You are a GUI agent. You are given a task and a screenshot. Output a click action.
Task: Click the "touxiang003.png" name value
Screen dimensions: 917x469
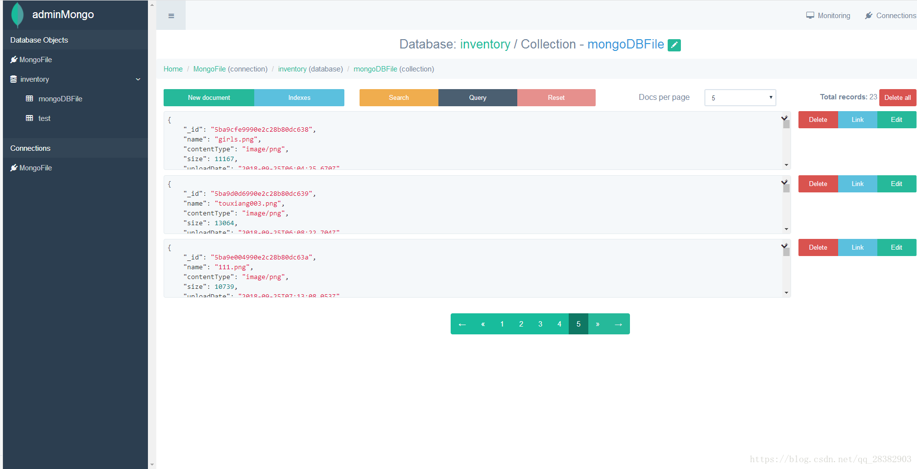pos(248,204)
